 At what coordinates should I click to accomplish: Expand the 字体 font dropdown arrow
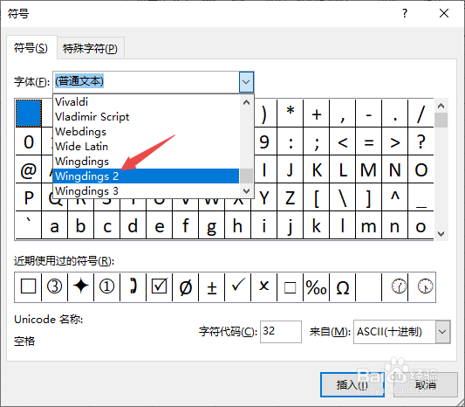[x=246, y=82]
